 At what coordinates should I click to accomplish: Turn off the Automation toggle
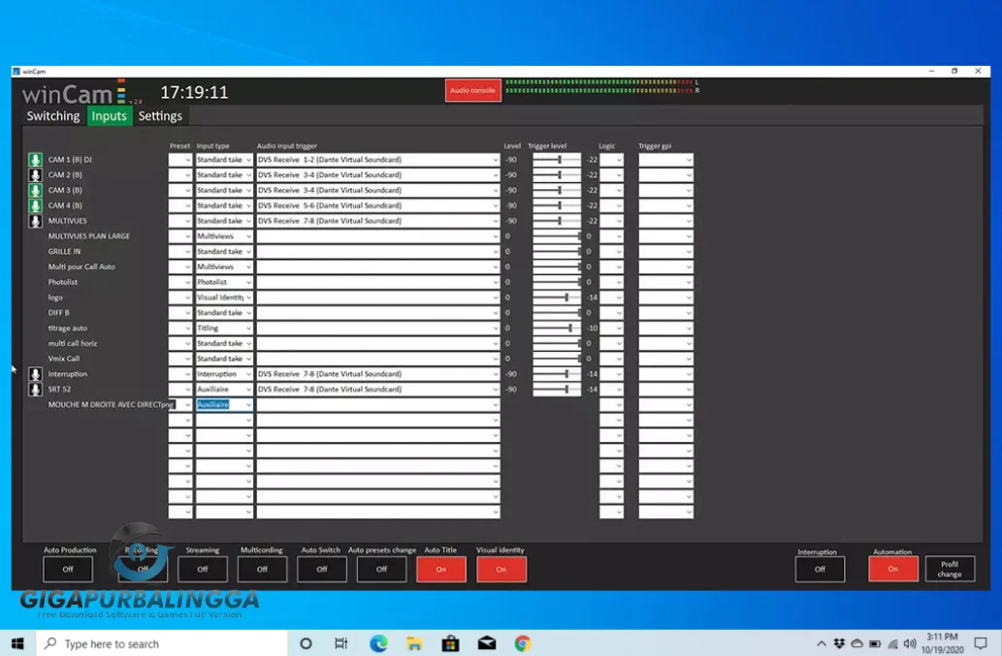[892, 569]
